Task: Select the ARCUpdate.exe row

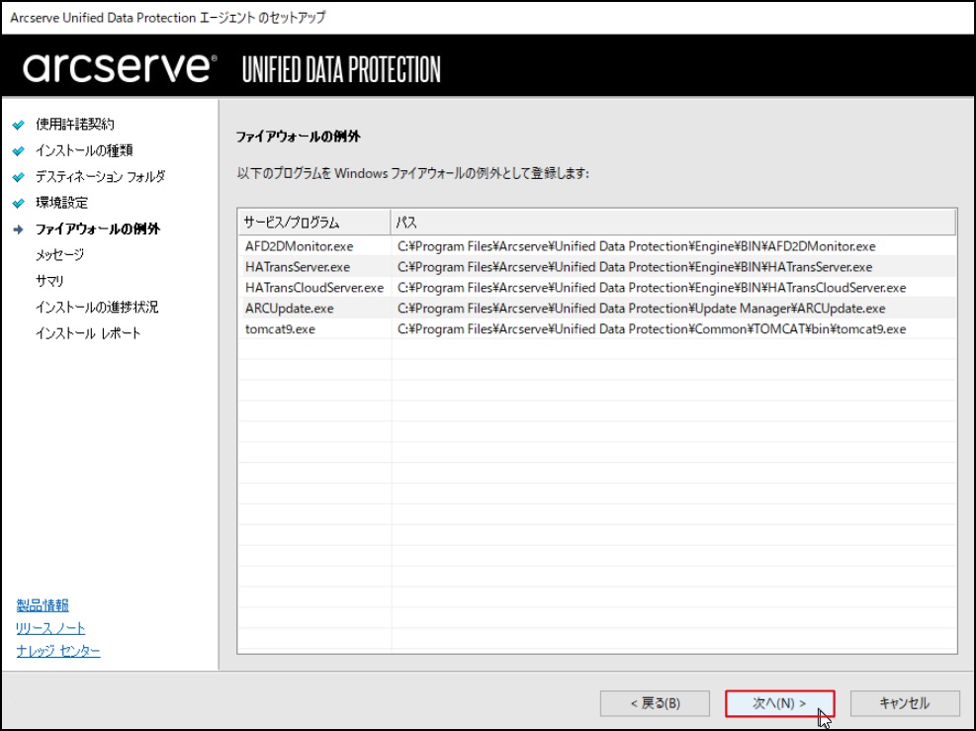Action: point(597,309)
